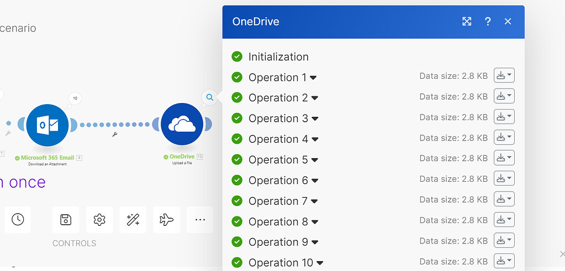Click the OneDrive module cloud icon

pyautogui.click(x=182, y=125)
